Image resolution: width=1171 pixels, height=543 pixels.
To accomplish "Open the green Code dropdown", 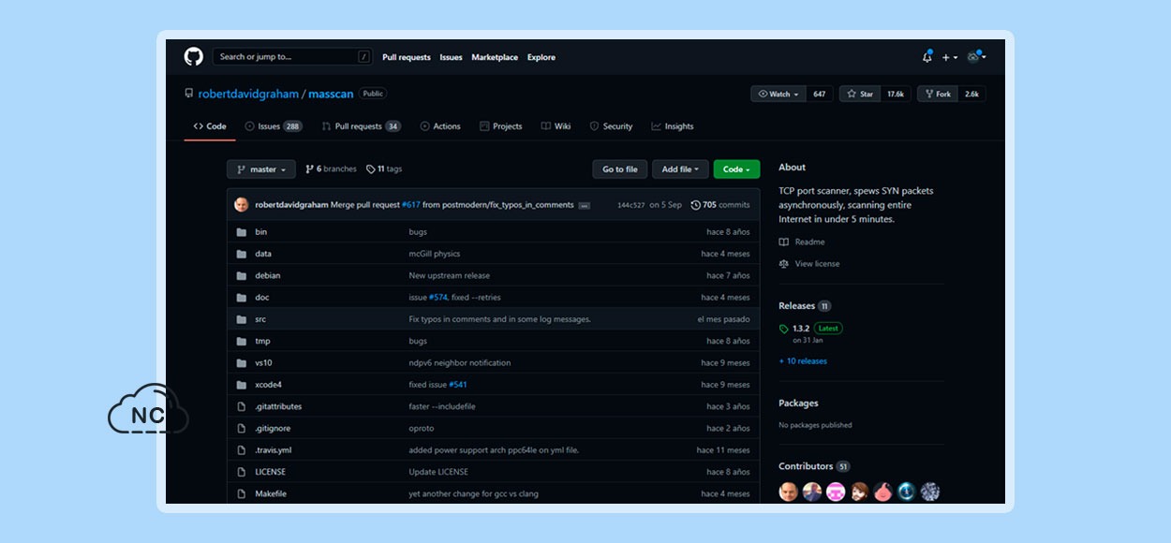I will click(x=736, y=169).
